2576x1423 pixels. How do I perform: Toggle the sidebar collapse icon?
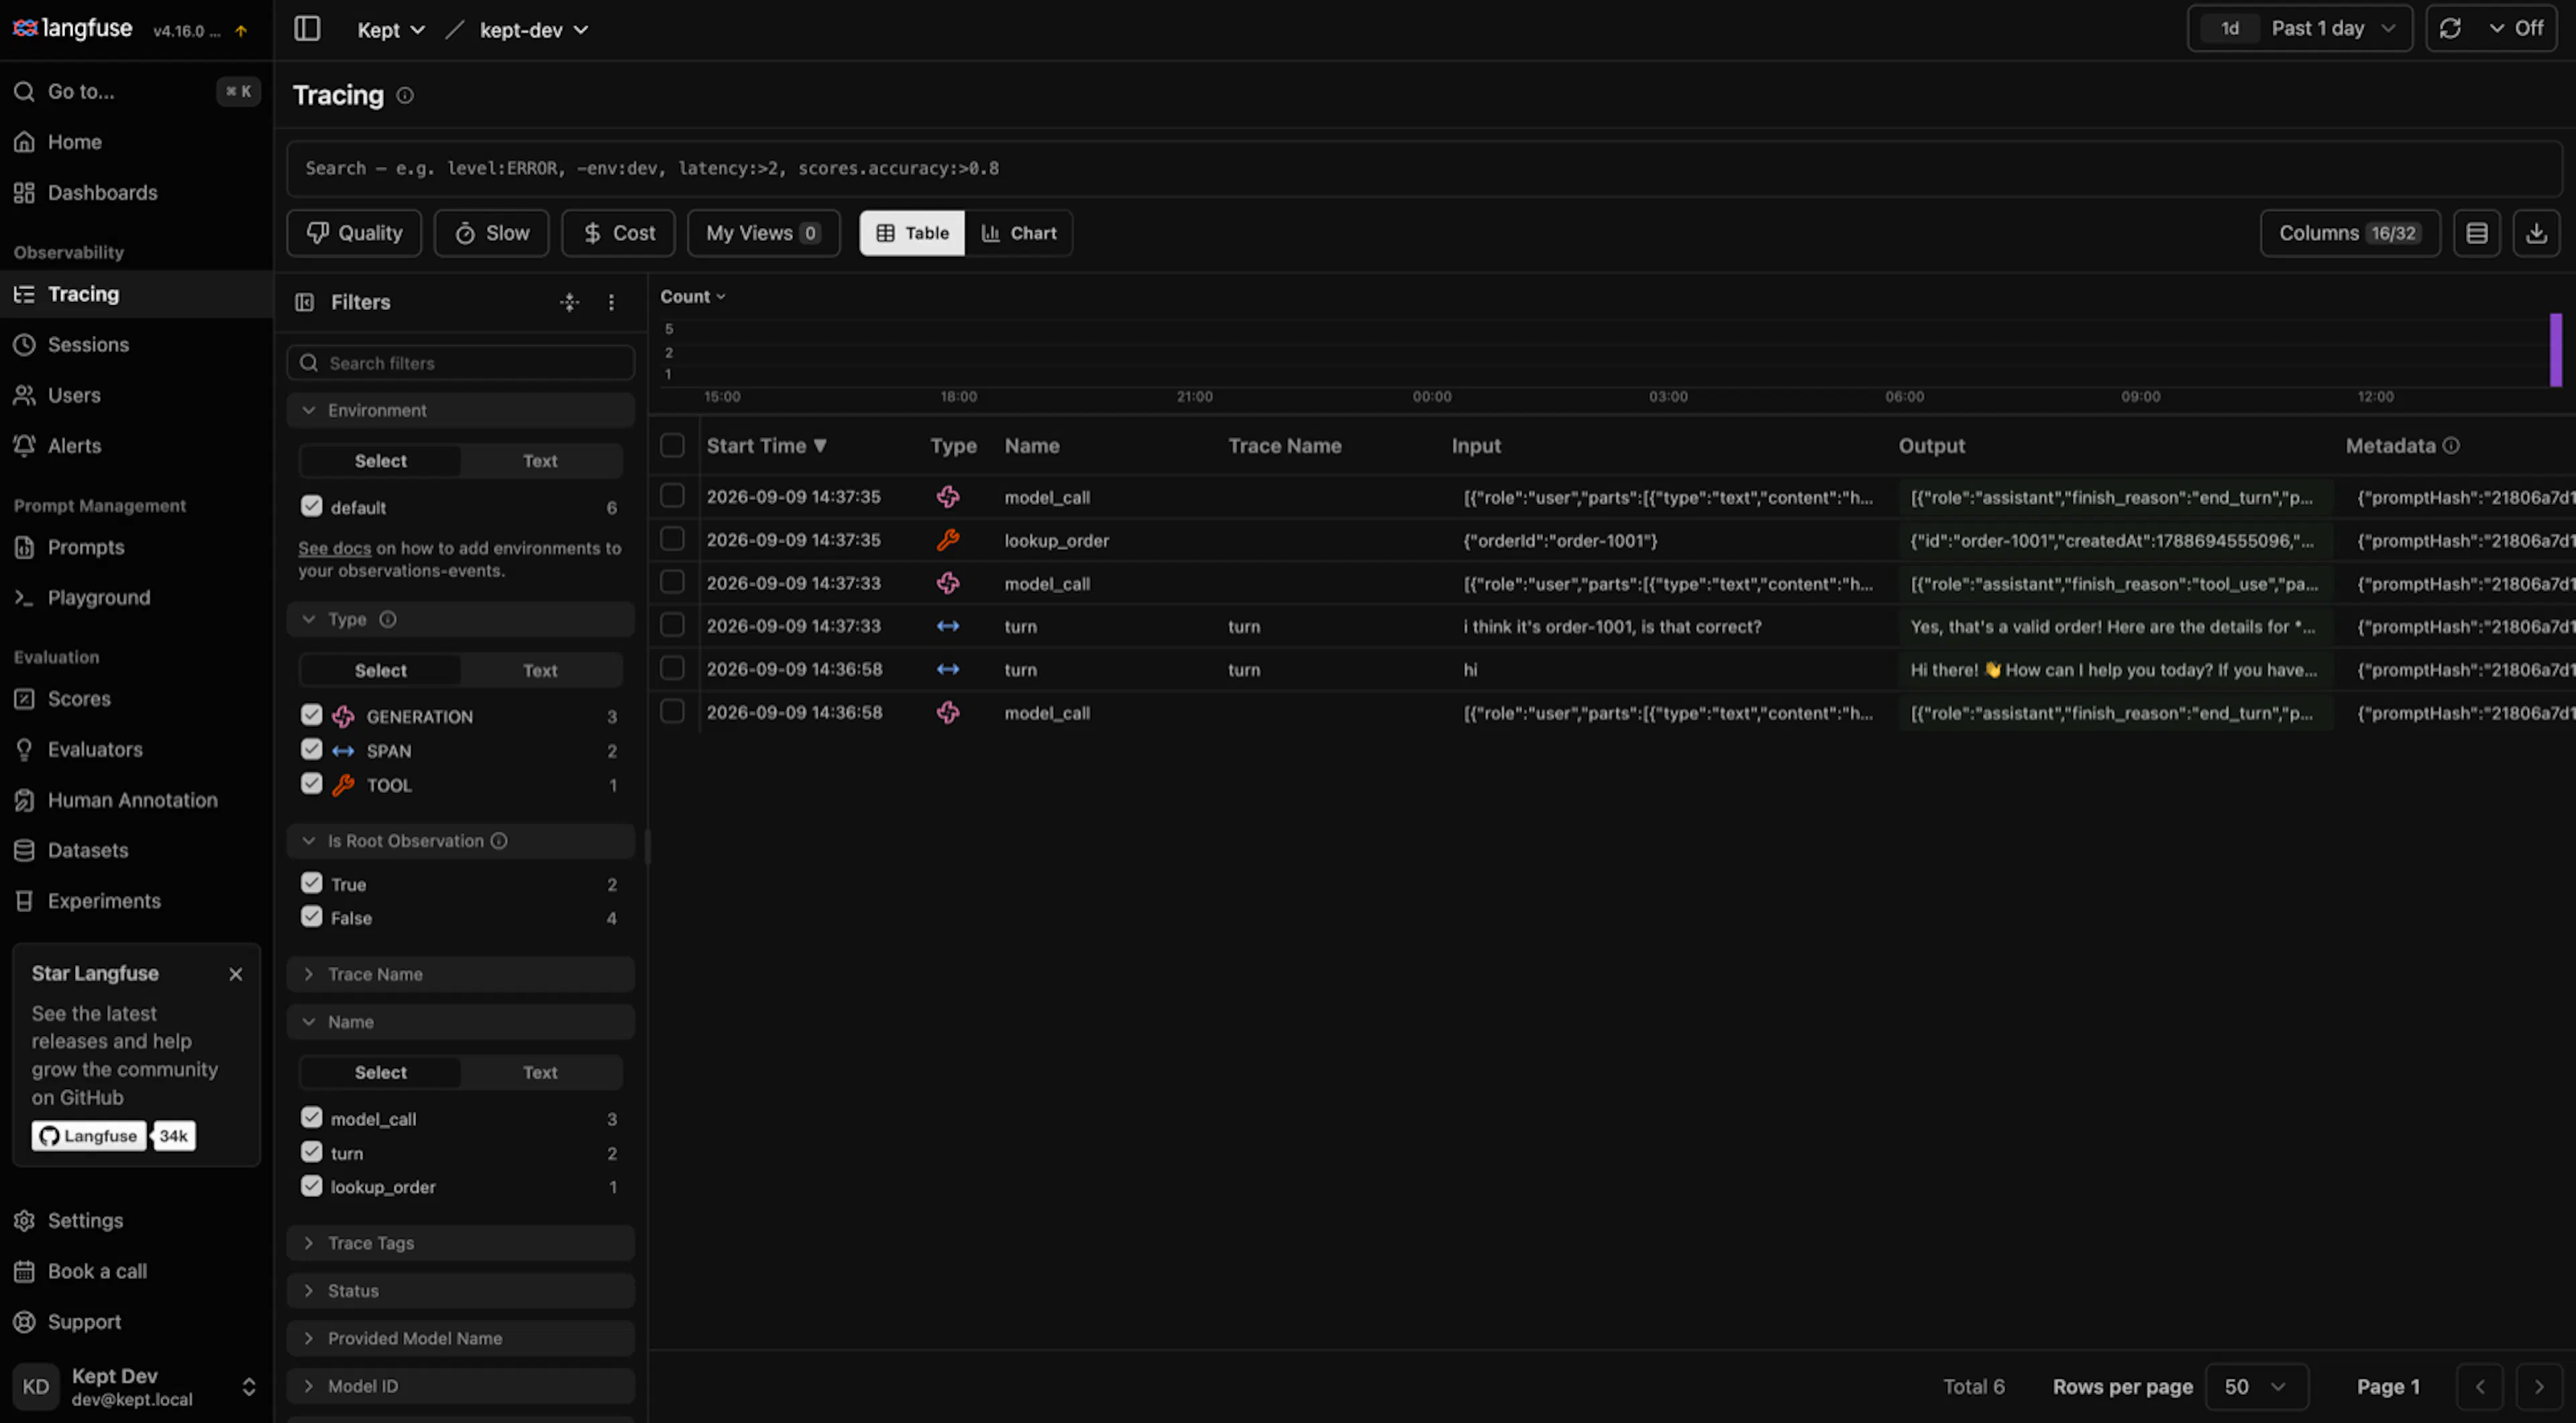(x=307, y=29)
